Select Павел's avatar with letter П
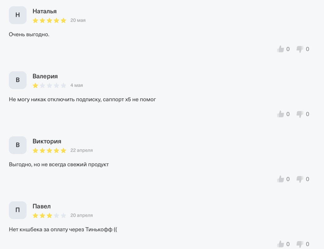The width and height of the screenshot is (324, 249). coord(18,210)
